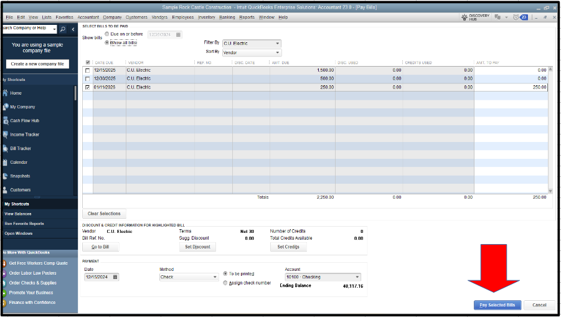Open Open Windows in sidebar
The width and height of the screenshot is (561, 317).
[19, 234]
